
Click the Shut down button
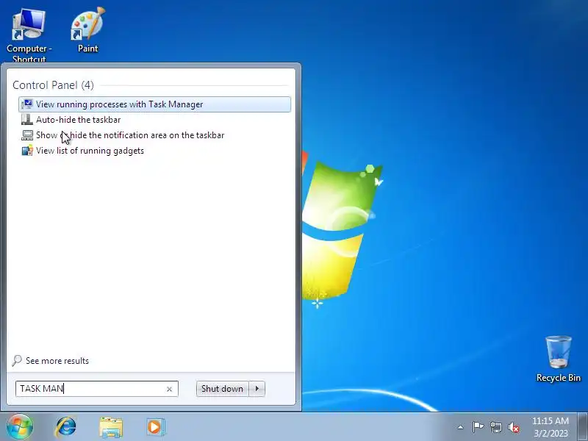[x=222, y=389]
